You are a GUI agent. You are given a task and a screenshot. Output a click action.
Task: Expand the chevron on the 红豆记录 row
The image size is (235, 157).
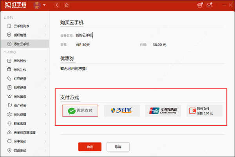[x=45, y=78]
